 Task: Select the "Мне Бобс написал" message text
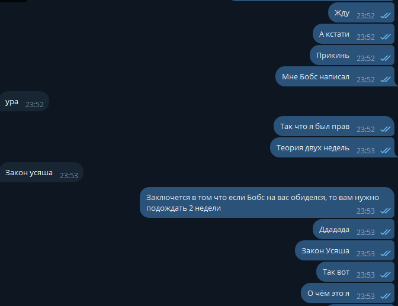tap(316, 76)
